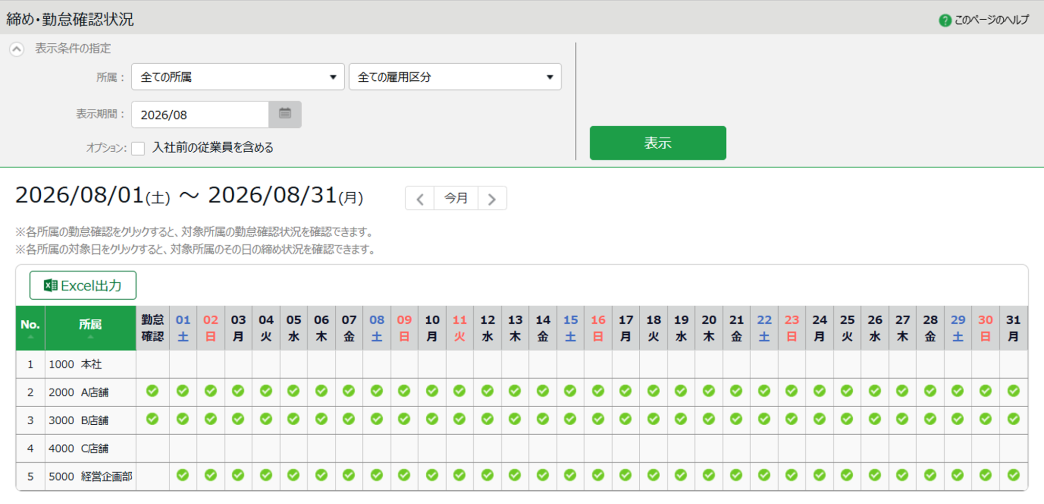Sort by the 所属 column header
The height and width of the screenshot is (504, 1044).
click(x=90, y=328)
